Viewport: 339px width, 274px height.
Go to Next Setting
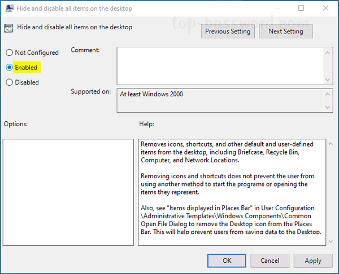(x=285, y=32)
